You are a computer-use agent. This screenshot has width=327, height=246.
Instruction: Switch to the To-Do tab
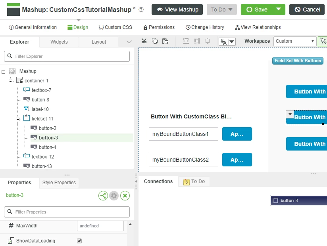click(194, 181)
